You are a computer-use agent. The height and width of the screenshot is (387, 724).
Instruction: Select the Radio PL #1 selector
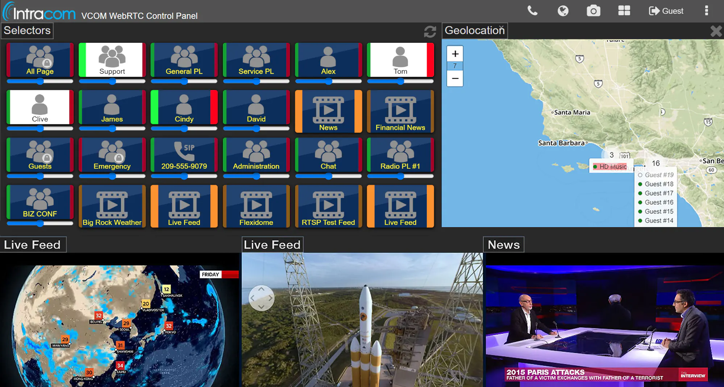click(x=400, y=155)
